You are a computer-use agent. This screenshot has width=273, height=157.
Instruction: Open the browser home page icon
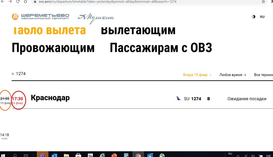[25, 2]
